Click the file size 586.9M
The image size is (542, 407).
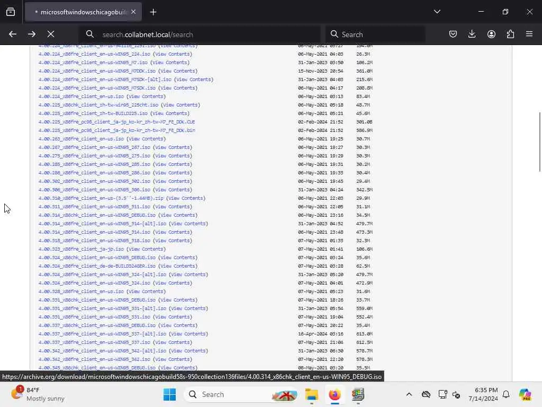[364, 130]
